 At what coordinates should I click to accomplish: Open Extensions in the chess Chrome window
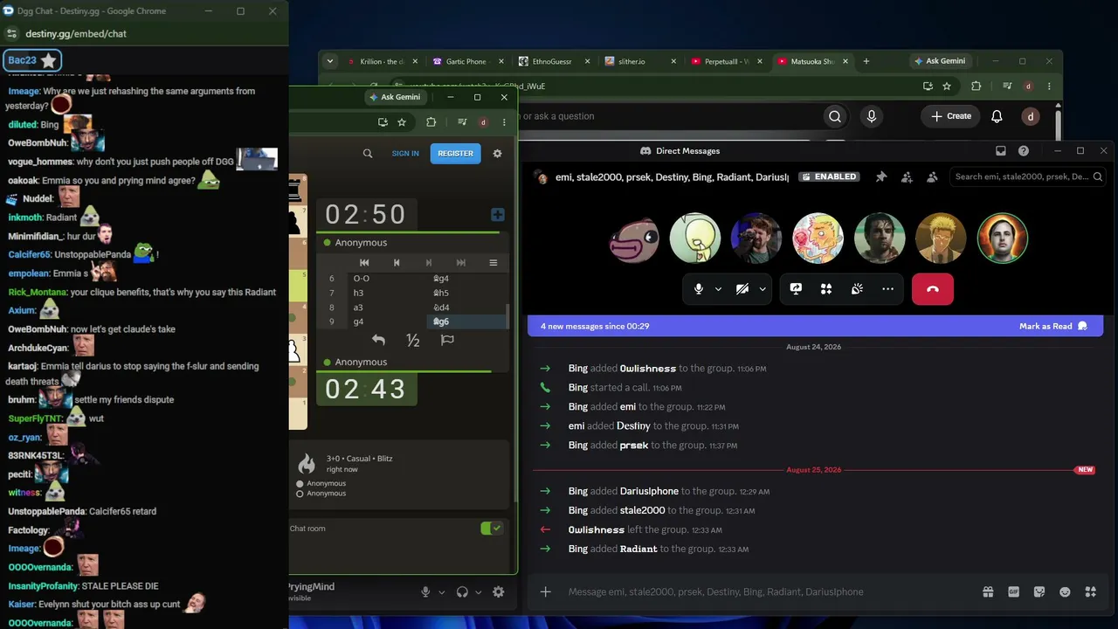tap(431, 122)
